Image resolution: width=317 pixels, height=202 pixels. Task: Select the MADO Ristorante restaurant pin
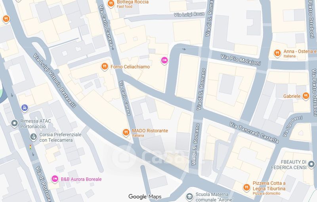[x=126, y=133]
